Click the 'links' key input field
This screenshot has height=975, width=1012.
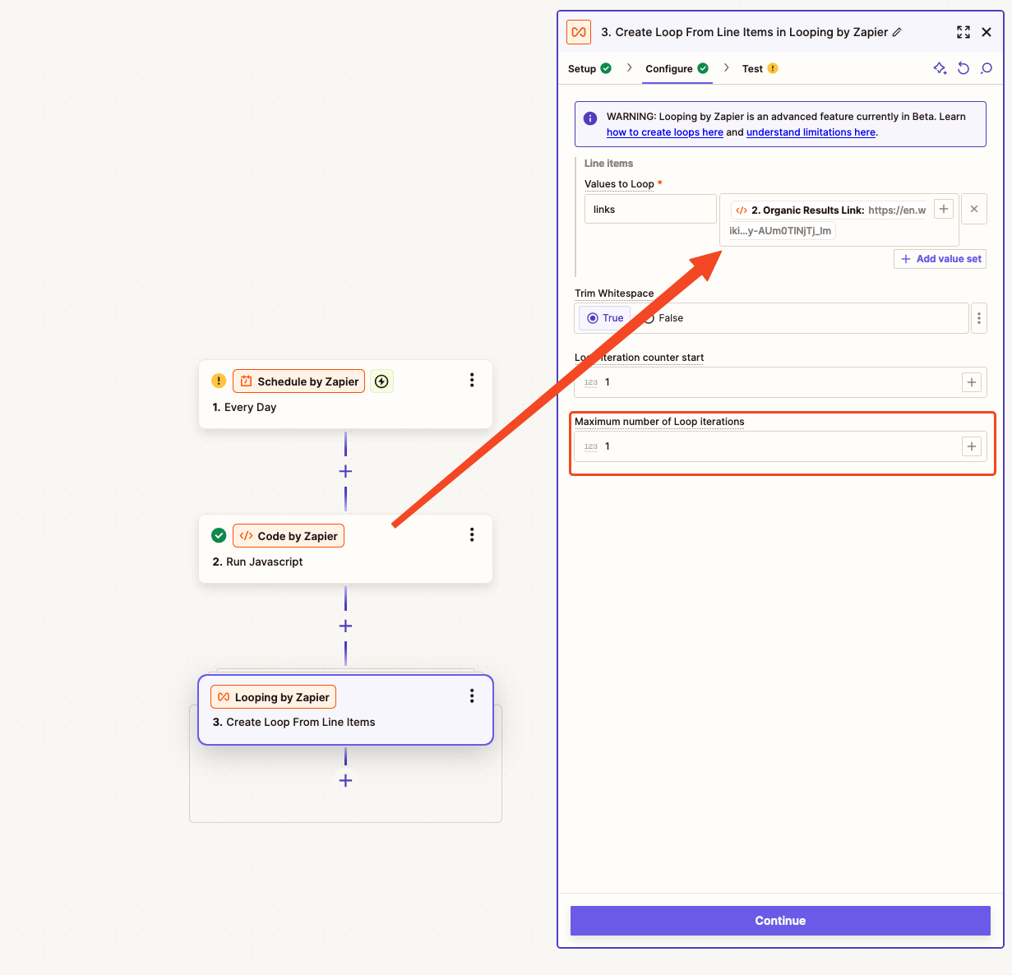(x=650, y=209)
